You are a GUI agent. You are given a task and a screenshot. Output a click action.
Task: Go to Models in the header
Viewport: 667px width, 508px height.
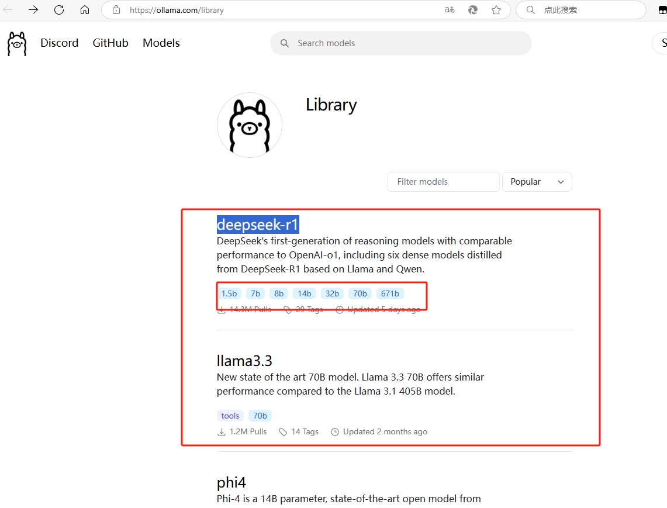[x=161, y=43]
